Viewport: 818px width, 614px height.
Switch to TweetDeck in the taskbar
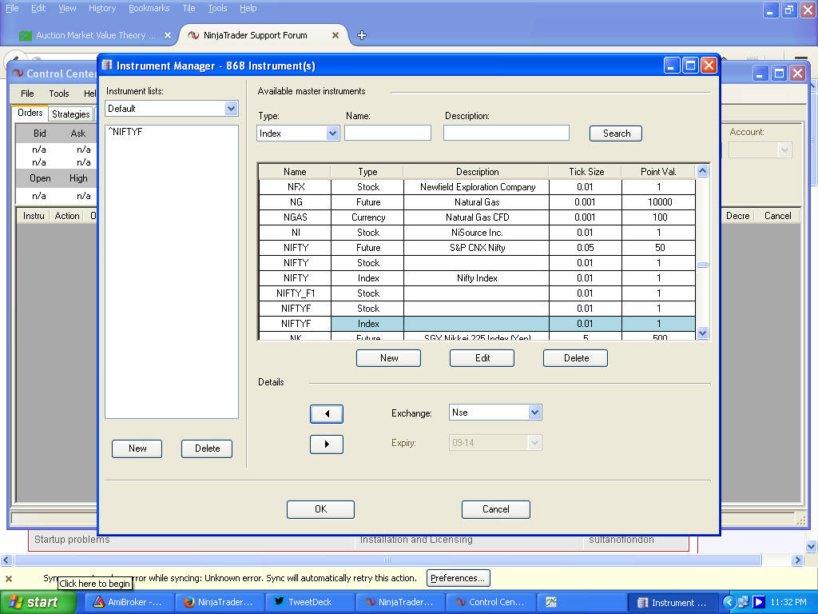(x=310, y=602)
